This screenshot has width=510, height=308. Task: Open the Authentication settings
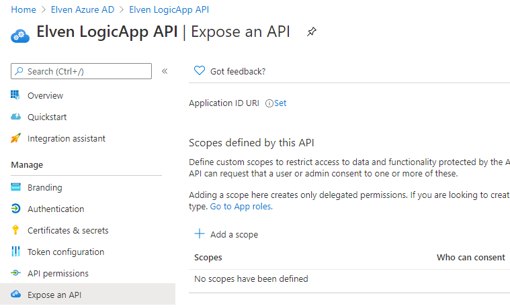(56, 209)
